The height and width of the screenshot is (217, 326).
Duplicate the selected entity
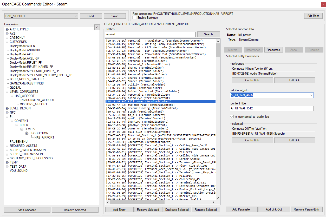[177, 209]
